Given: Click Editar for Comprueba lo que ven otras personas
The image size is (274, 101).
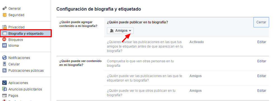Looking at the screenshot, I should point(262,61).
